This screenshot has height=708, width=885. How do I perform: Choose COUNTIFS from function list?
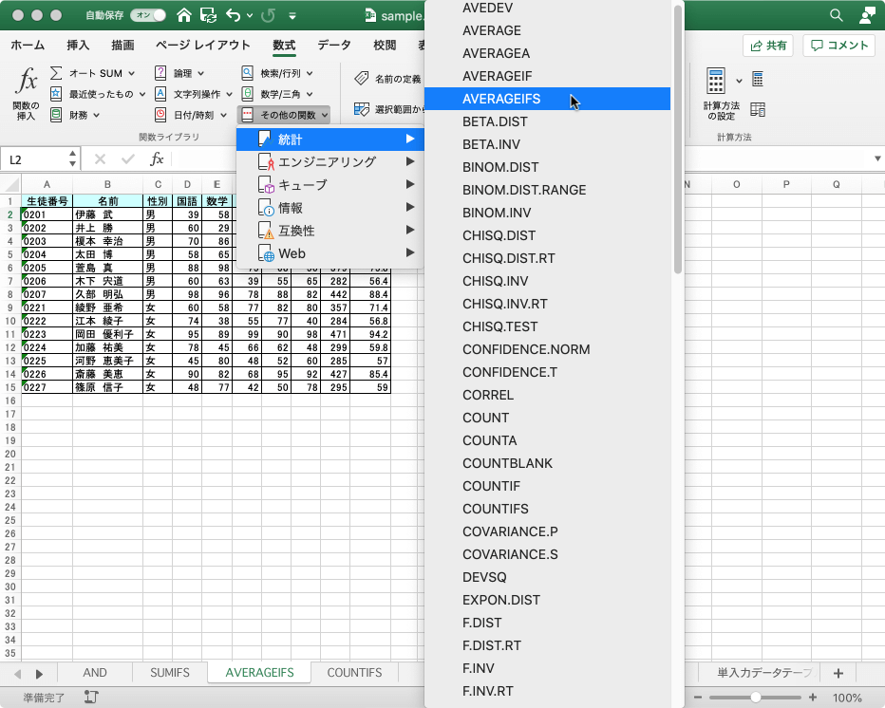547,509
